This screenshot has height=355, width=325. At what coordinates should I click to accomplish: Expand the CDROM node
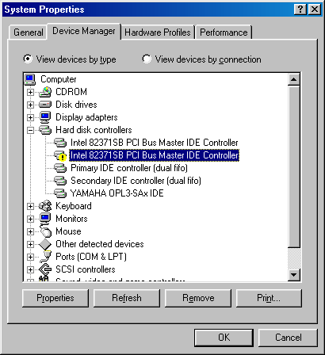coord(30,92)
